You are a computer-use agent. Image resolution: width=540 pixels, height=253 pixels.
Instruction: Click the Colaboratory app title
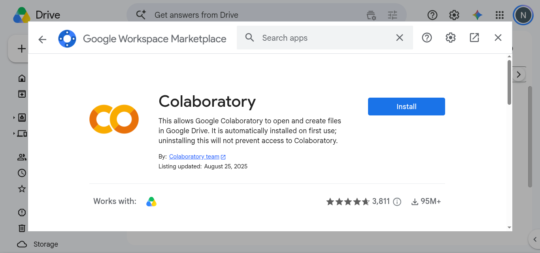click(207, 102)
